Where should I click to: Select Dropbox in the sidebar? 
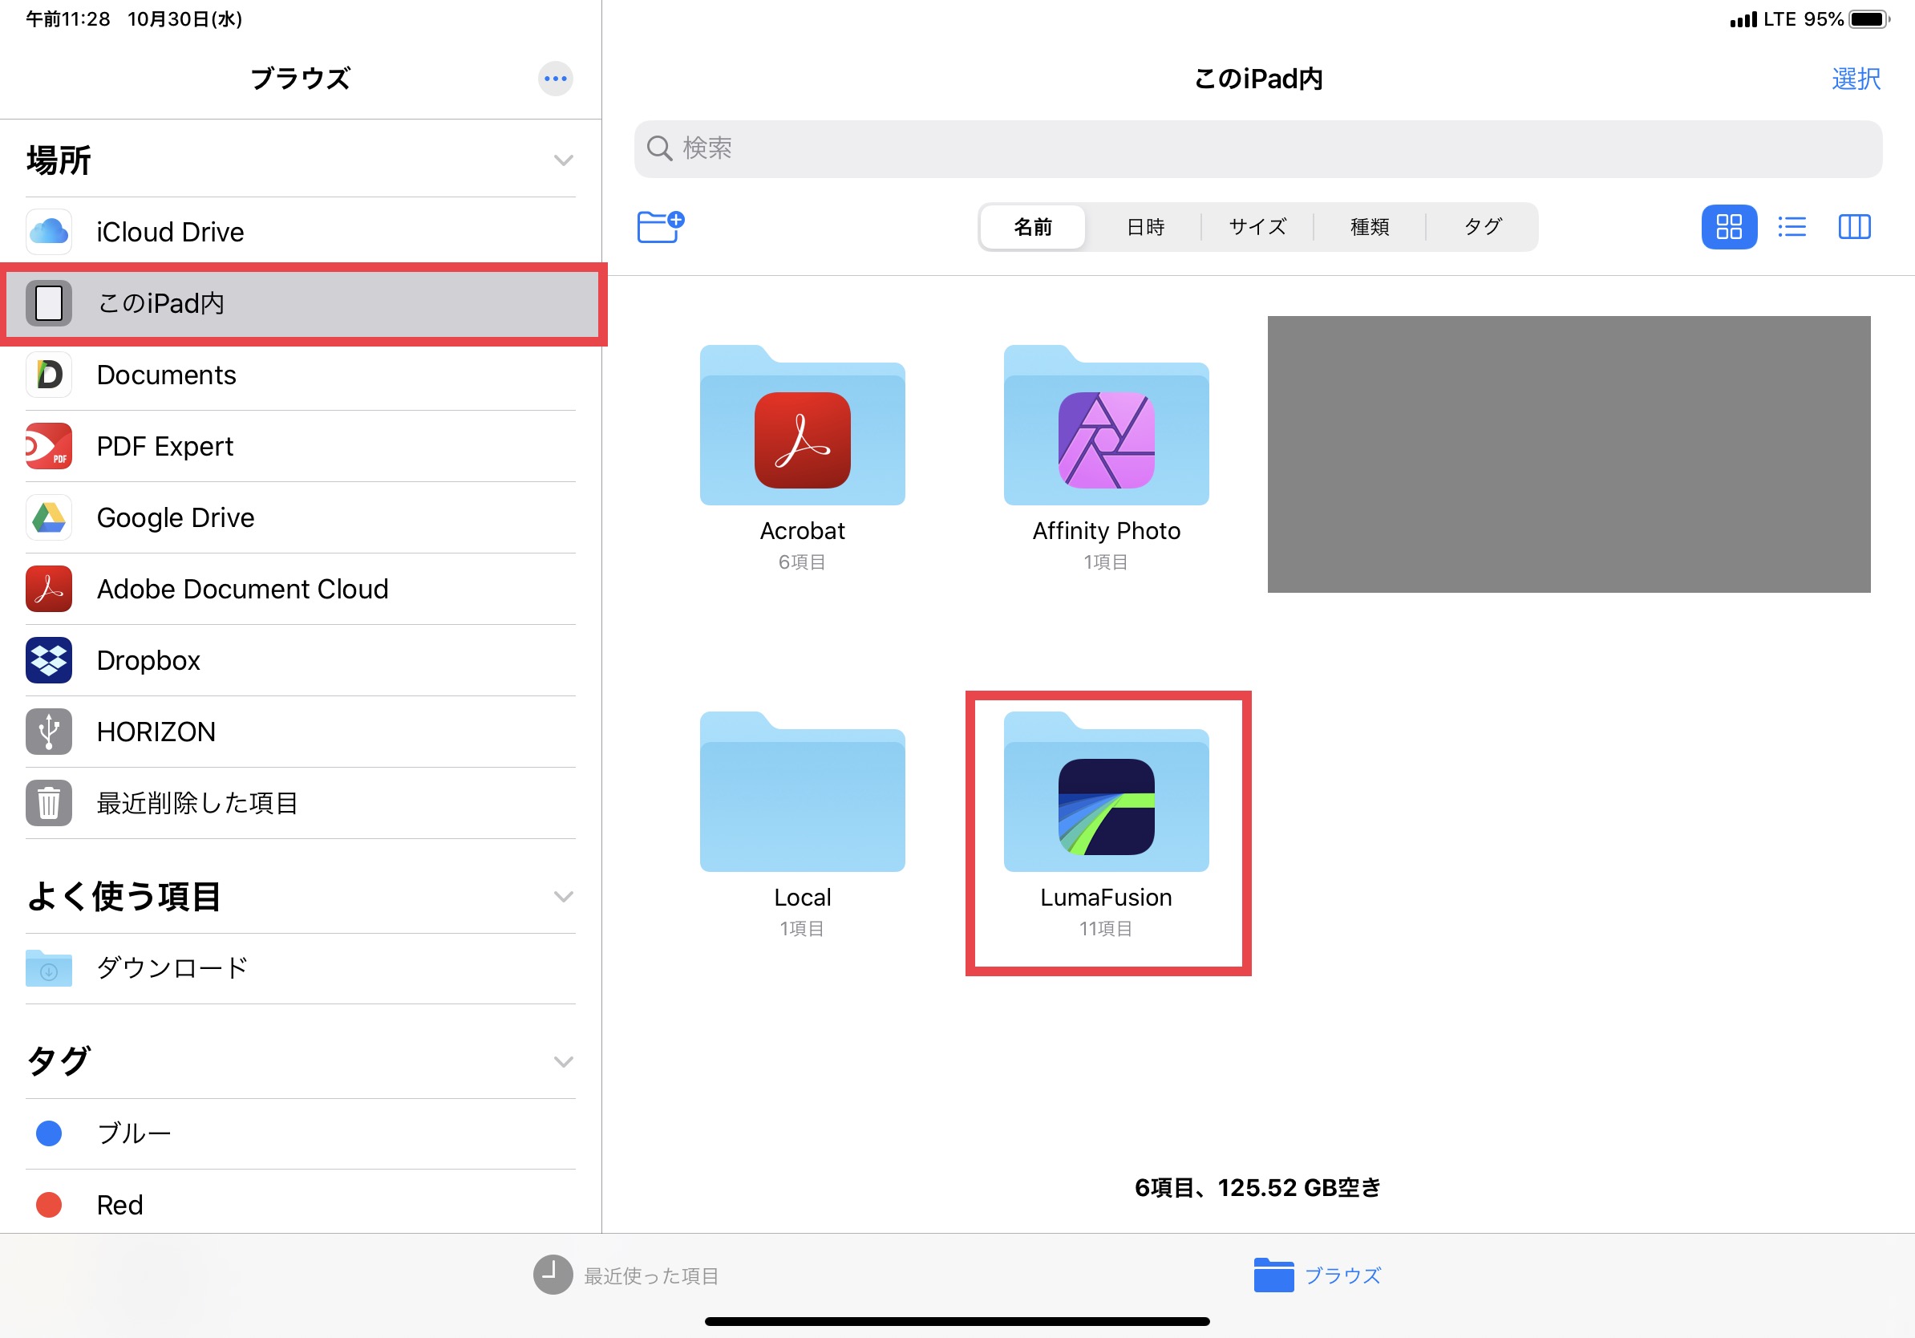click(x=148, y=661)
